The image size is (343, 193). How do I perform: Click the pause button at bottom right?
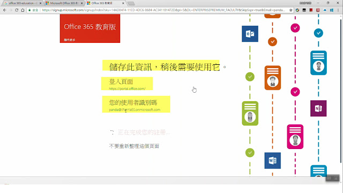click(329, 178)
